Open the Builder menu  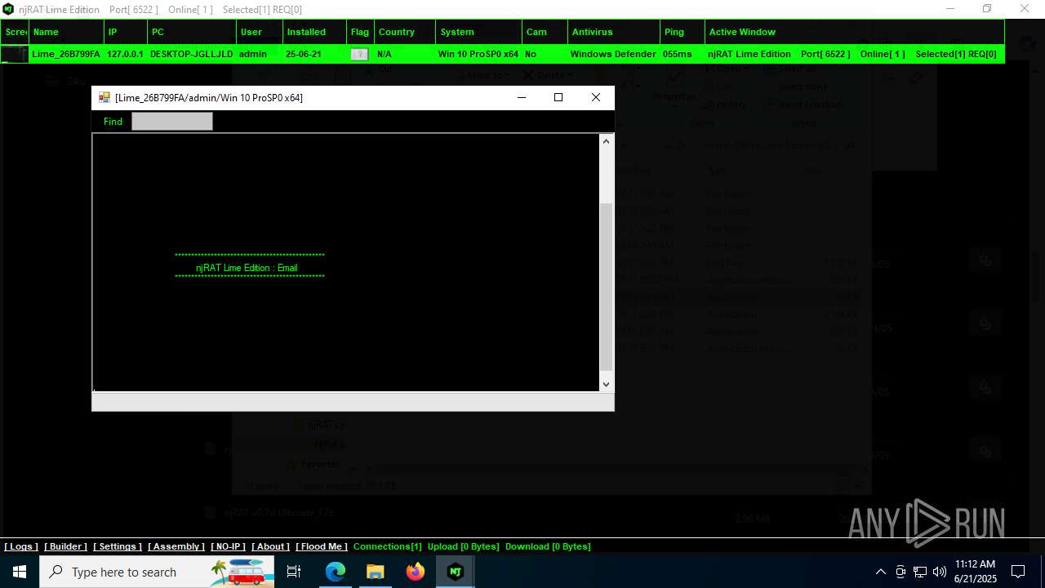click(65, 546)
